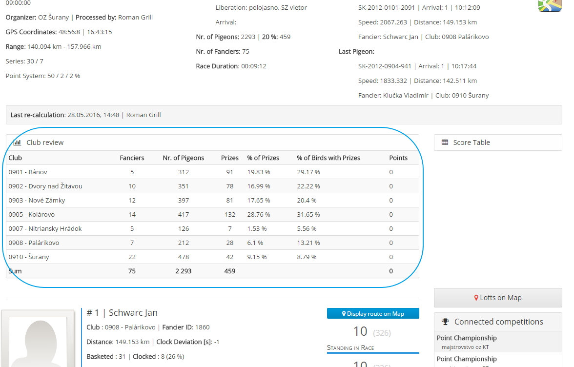The width and height of the screenshot is (574, 367).
Task: Click the red pin icon on Lofts on Map
Action: click(x=476, y=298)
